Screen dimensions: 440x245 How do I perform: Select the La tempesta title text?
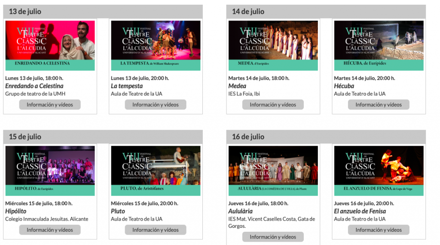coord(127,86)
